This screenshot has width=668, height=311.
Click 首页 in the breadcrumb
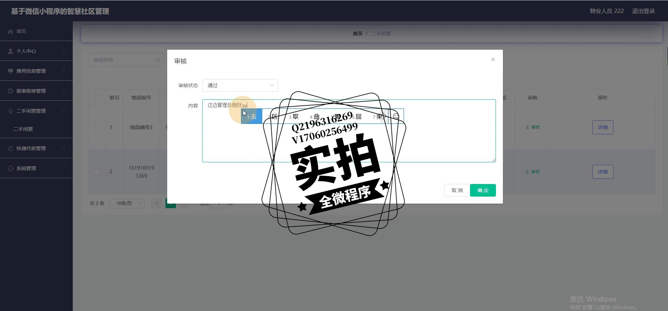coord(357,34)
